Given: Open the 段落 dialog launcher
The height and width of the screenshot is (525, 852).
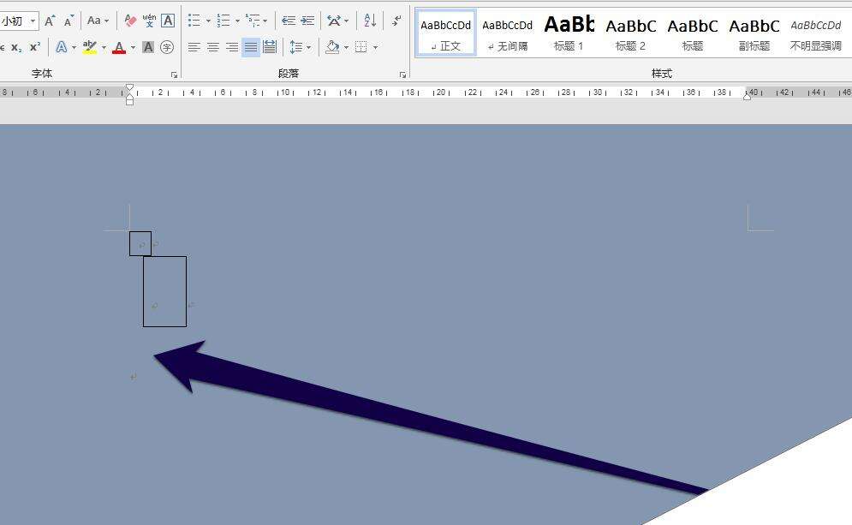Looking at the screenshot, I should 402,75.
